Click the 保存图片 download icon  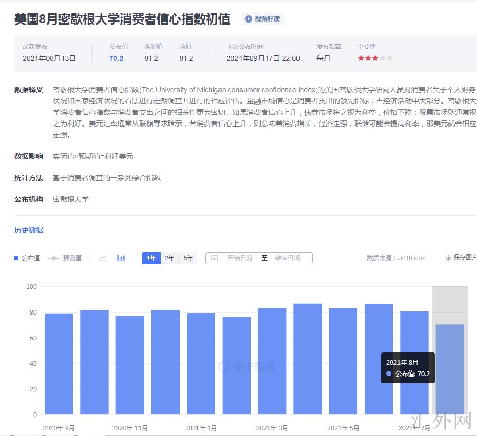coord(448,258)
